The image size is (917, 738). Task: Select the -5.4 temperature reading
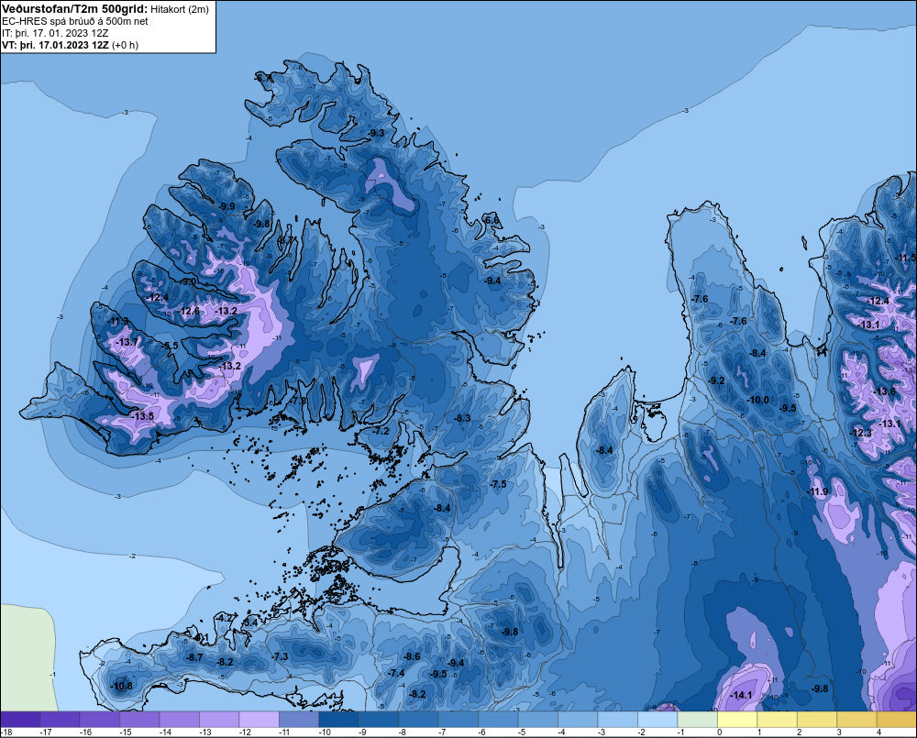(x=249, y=622)
